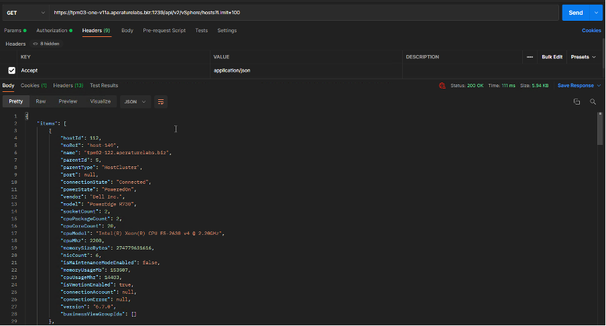Click the red network globe icon
The width and height of the screenshot is (606, 326).
(x=442, y=85)
